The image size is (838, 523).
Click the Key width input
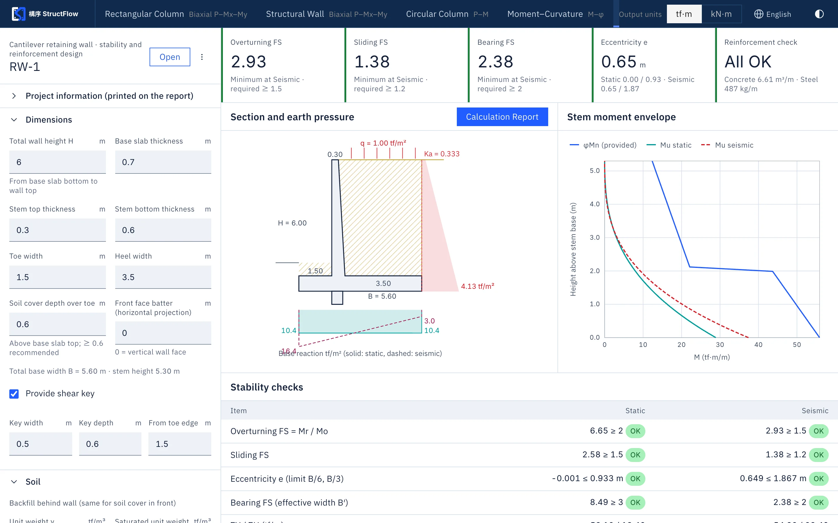pyautogui.click(x=40, y=444)
